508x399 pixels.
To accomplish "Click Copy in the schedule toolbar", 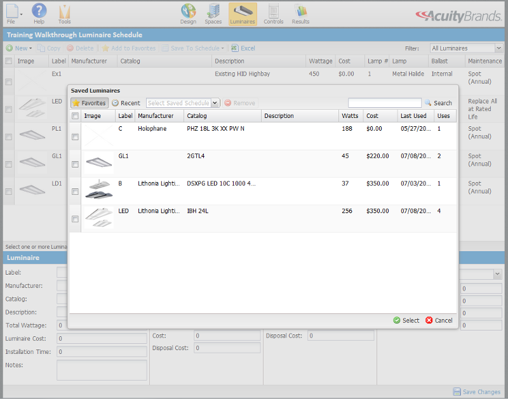I will click(x=49, y=48).
